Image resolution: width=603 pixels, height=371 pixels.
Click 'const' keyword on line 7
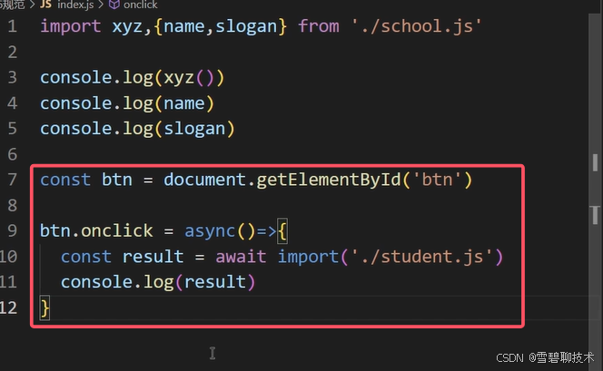tap(65, 180)
